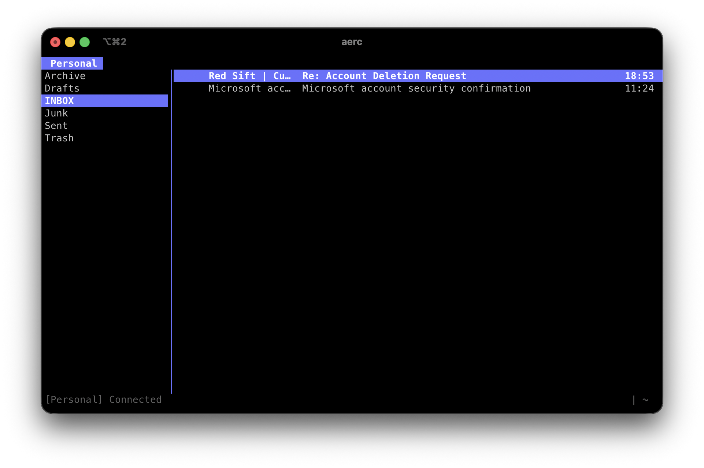The width and height of the screenshot is (704, 468).
Task: Switch to the Personal account tab
Action: (72, 63)
